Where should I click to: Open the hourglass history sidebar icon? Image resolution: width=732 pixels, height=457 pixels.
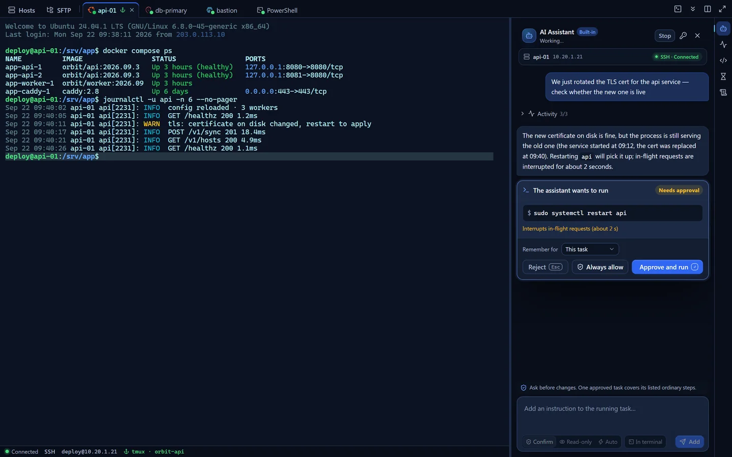click(x=723, y=77)
